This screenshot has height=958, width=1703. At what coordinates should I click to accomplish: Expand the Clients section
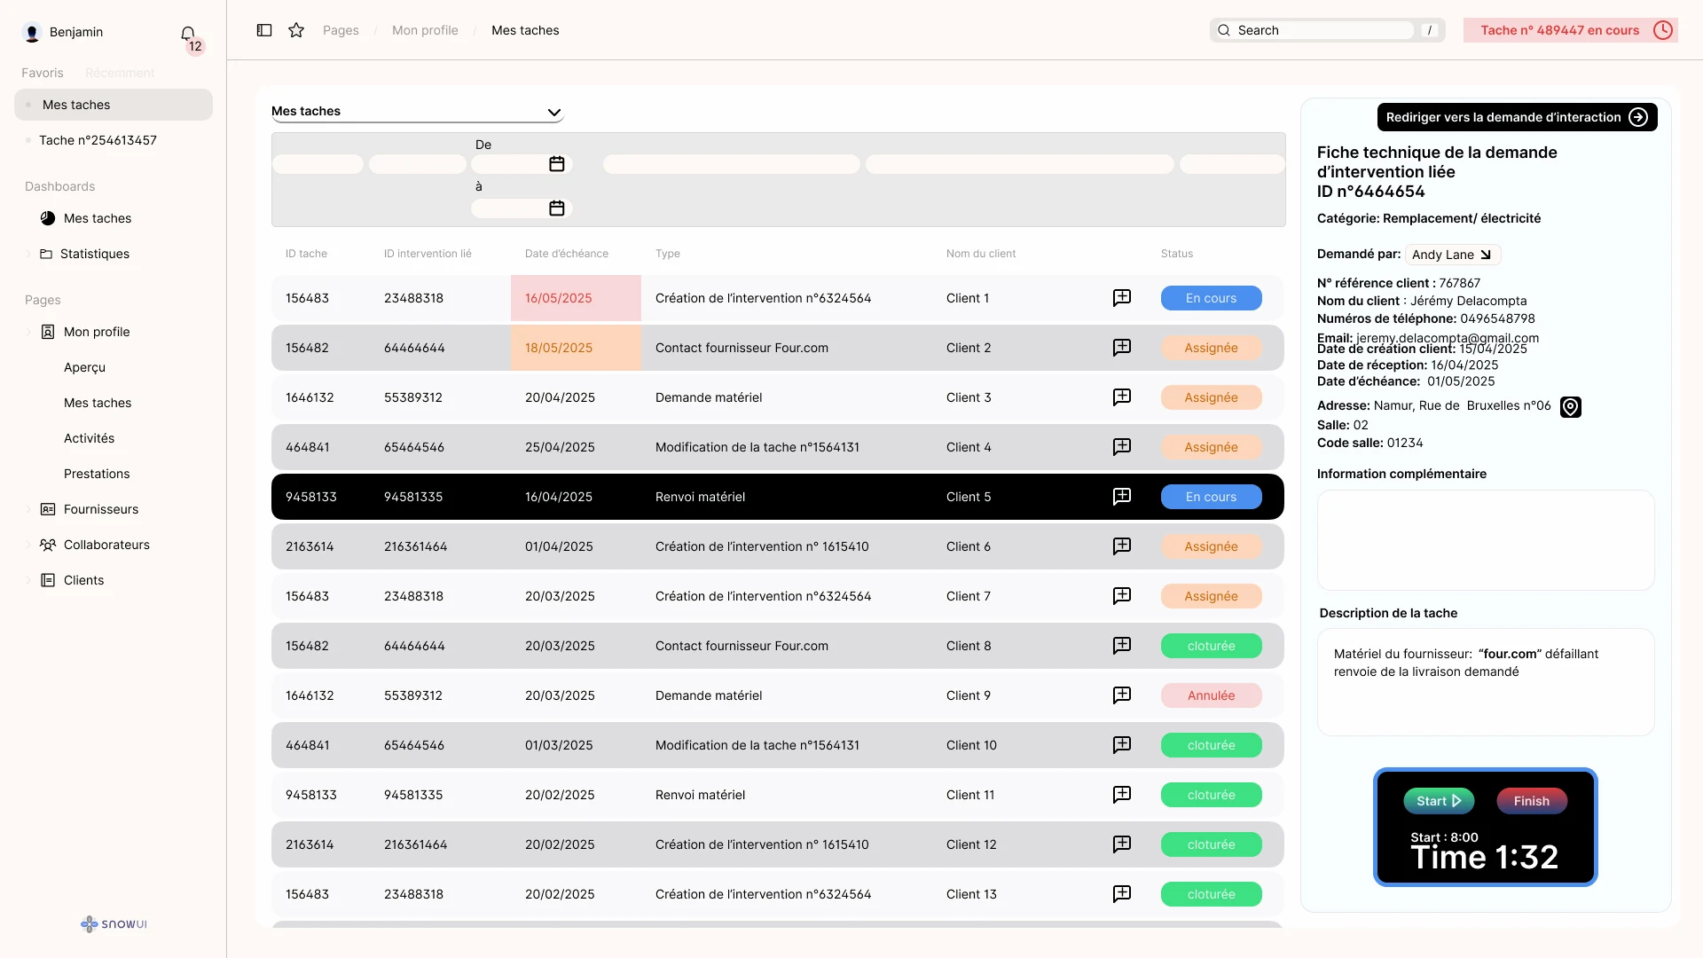tap(28, 580)
